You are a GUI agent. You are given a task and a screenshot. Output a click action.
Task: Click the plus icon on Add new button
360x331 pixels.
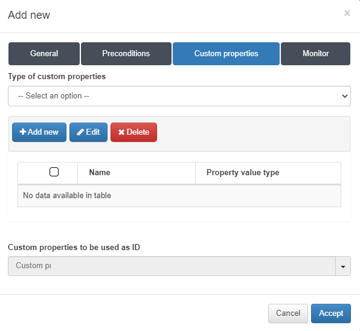click(x=23, y=132)
